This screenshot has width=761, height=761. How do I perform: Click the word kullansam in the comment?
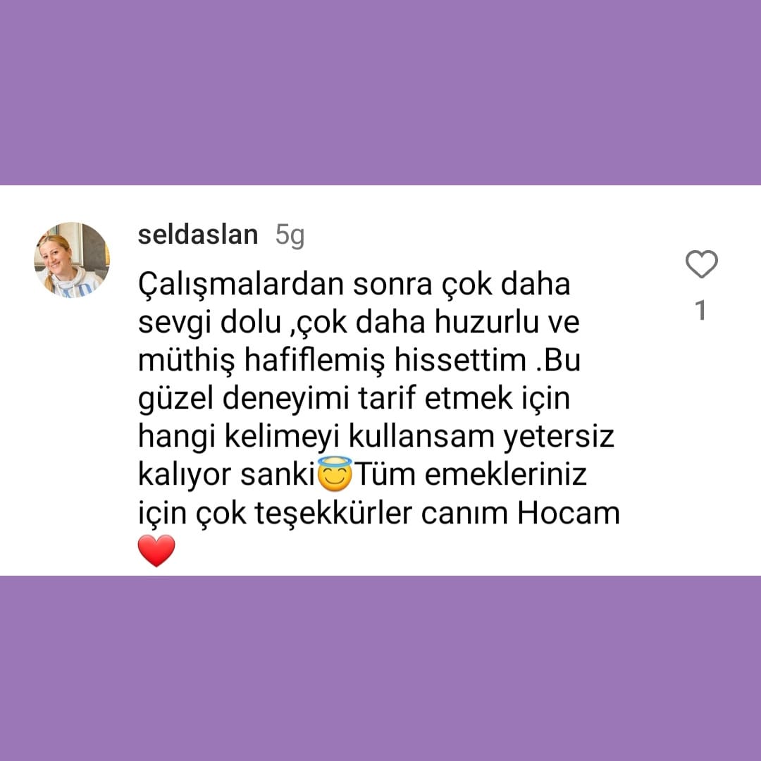(x=421, y=437)
